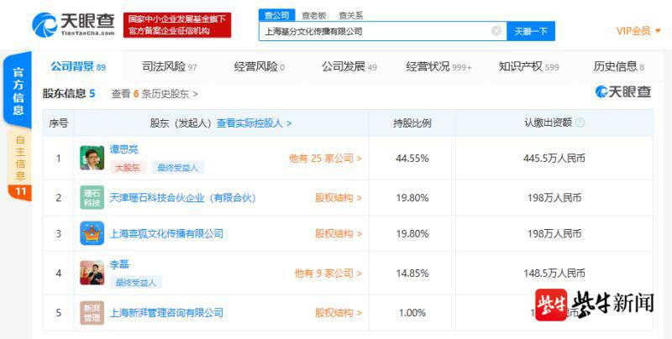This screenshot has height=339, width=672.
Task: Open the 经营状况 tab
Action: tap(438, 67)
